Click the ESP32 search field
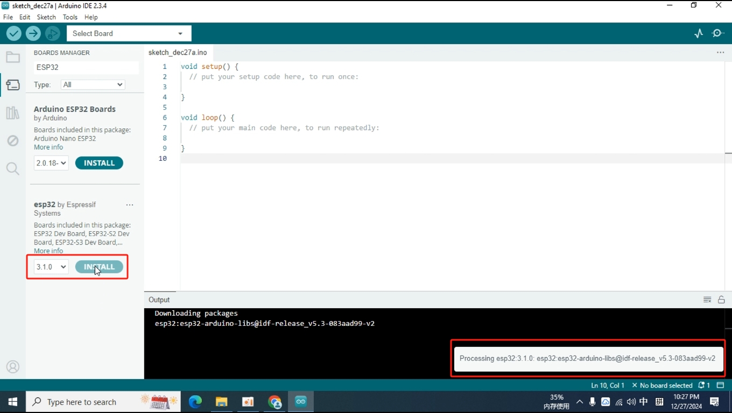732x413 pixels. point(86,67)
